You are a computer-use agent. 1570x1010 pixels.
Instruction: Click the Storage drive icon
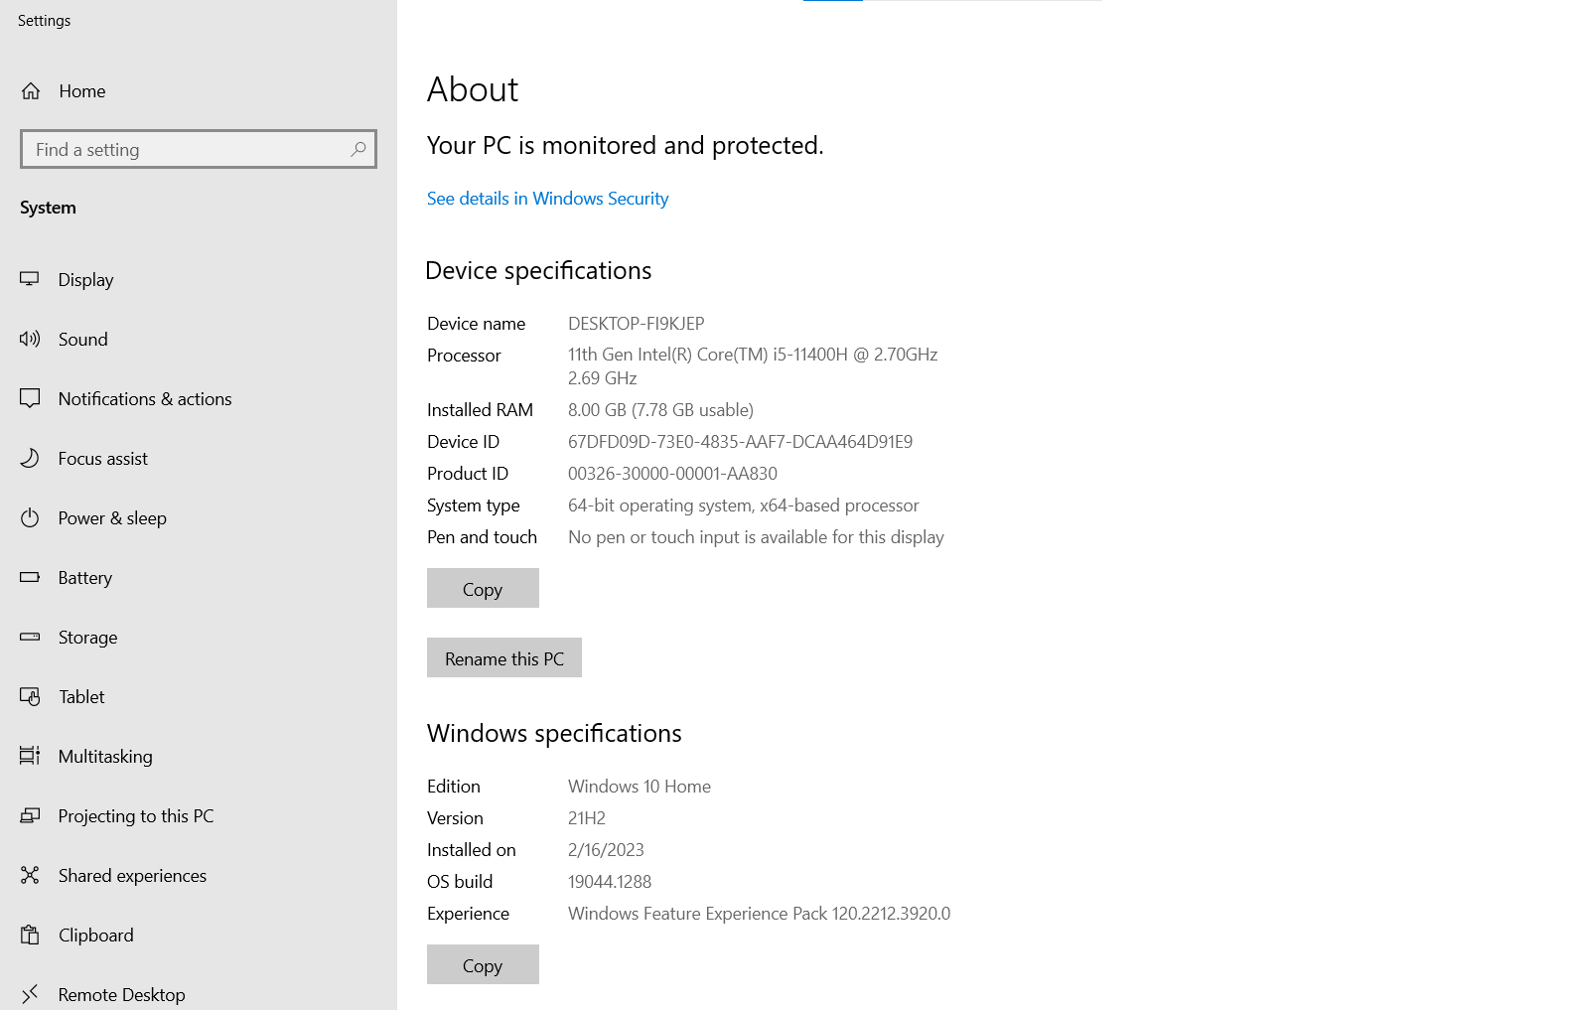click(x=30, y=637)
